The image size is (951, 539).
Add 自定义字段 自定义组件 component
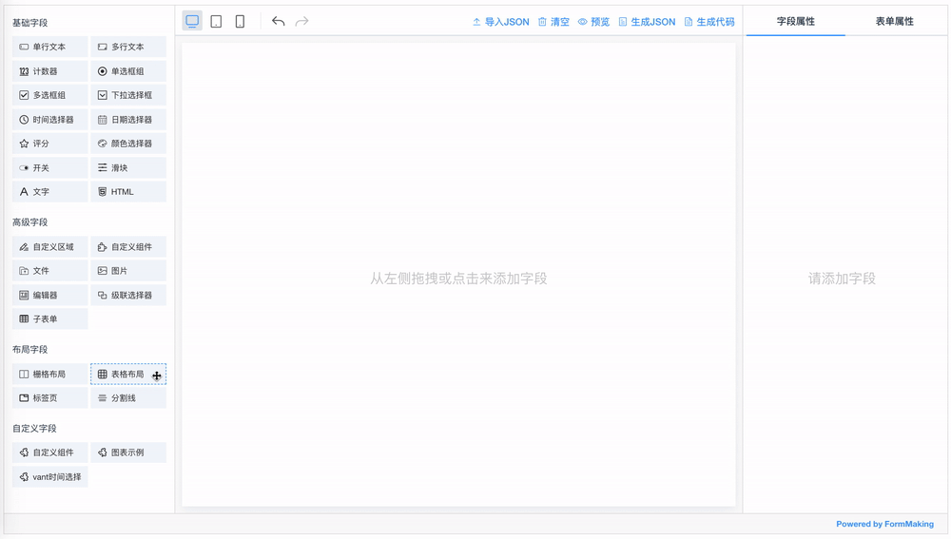click(49, 452)
